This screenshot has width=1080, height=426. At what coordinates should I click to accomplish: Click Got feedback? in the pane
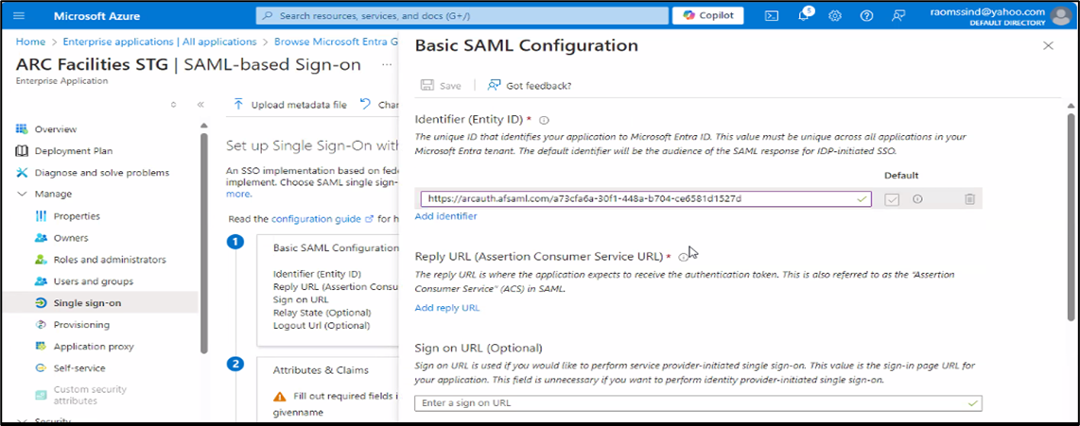click(x=529, y=85)
